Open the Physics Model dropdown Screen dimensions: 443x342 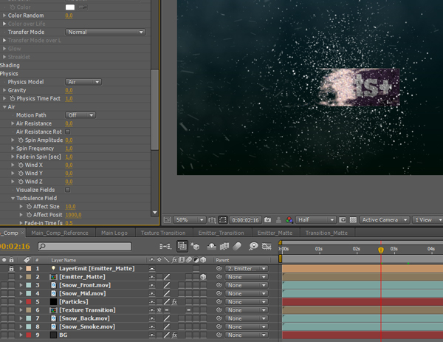point(83,81)
